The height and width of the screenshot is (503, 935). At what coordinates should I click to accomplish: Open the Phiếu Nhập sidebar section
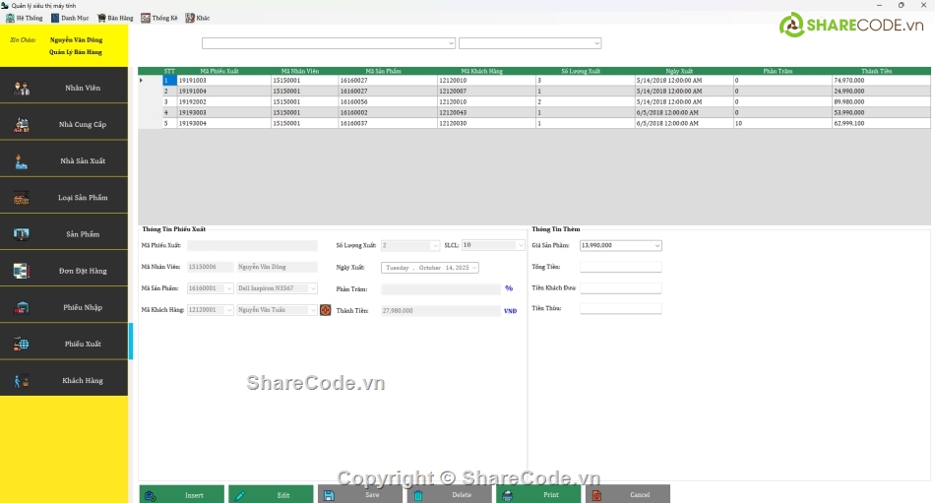tap(64, 307)
